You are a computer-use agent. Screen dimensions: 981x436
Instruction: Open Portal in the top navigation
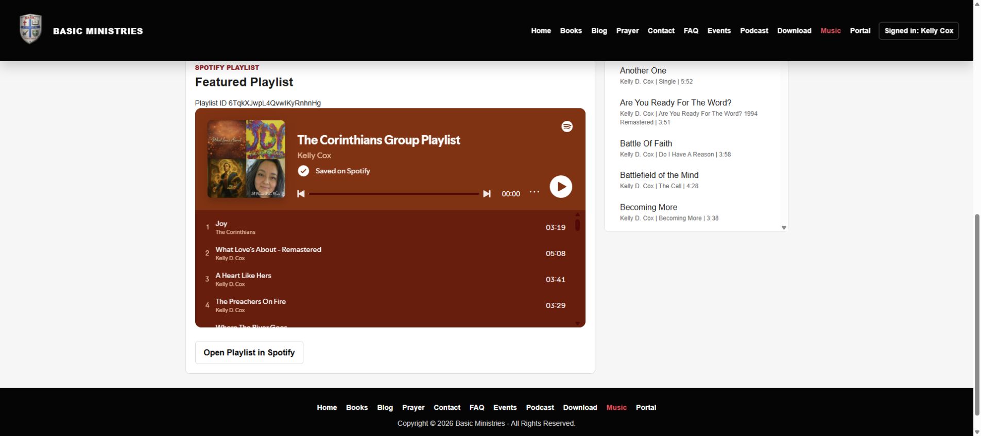click(x=860, y=31)
